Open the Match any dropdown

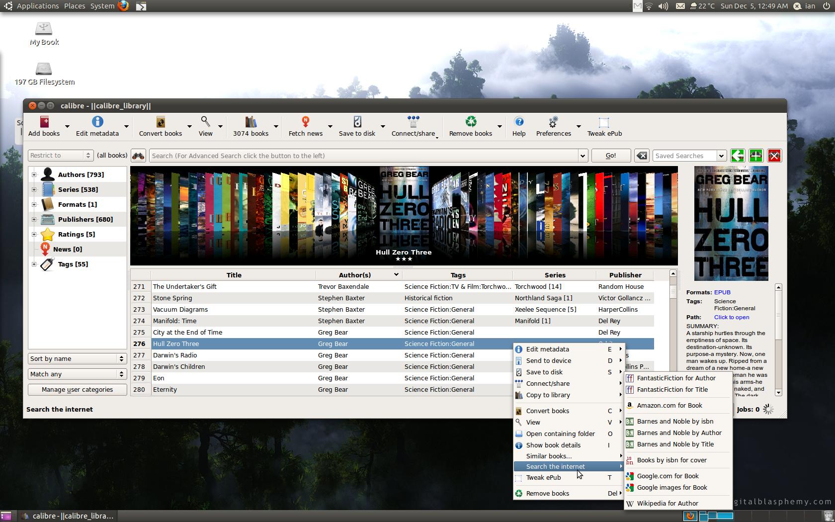coord(77,374)
